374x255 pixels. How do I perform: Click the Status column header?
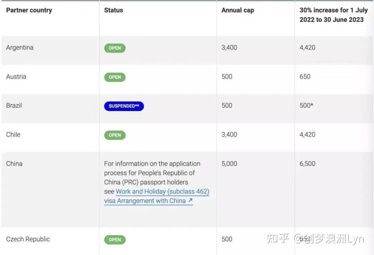coord(114,10)
